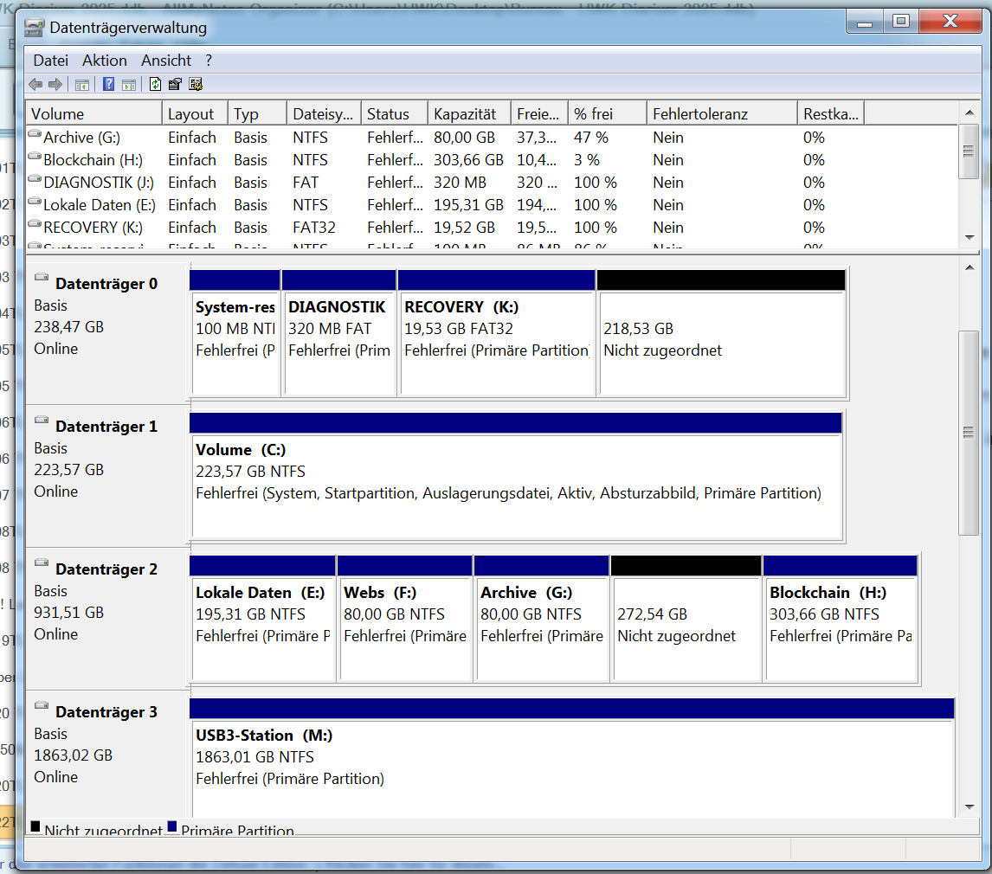Open the Datei menu

click(50, 61)
